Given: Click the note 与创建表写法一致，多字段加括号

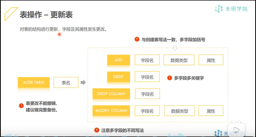Looking at the screenshot, I should [173, 39].
